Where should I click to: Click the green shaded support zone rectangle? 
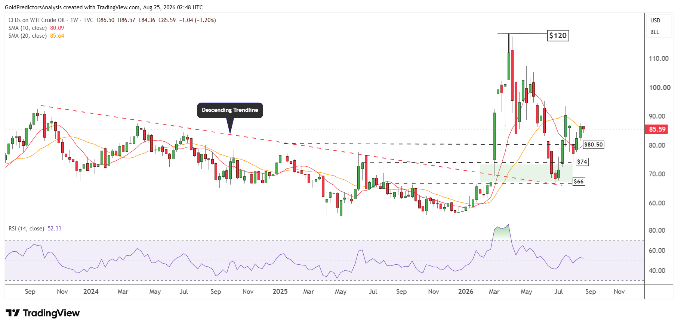click(x=526, y=173)
